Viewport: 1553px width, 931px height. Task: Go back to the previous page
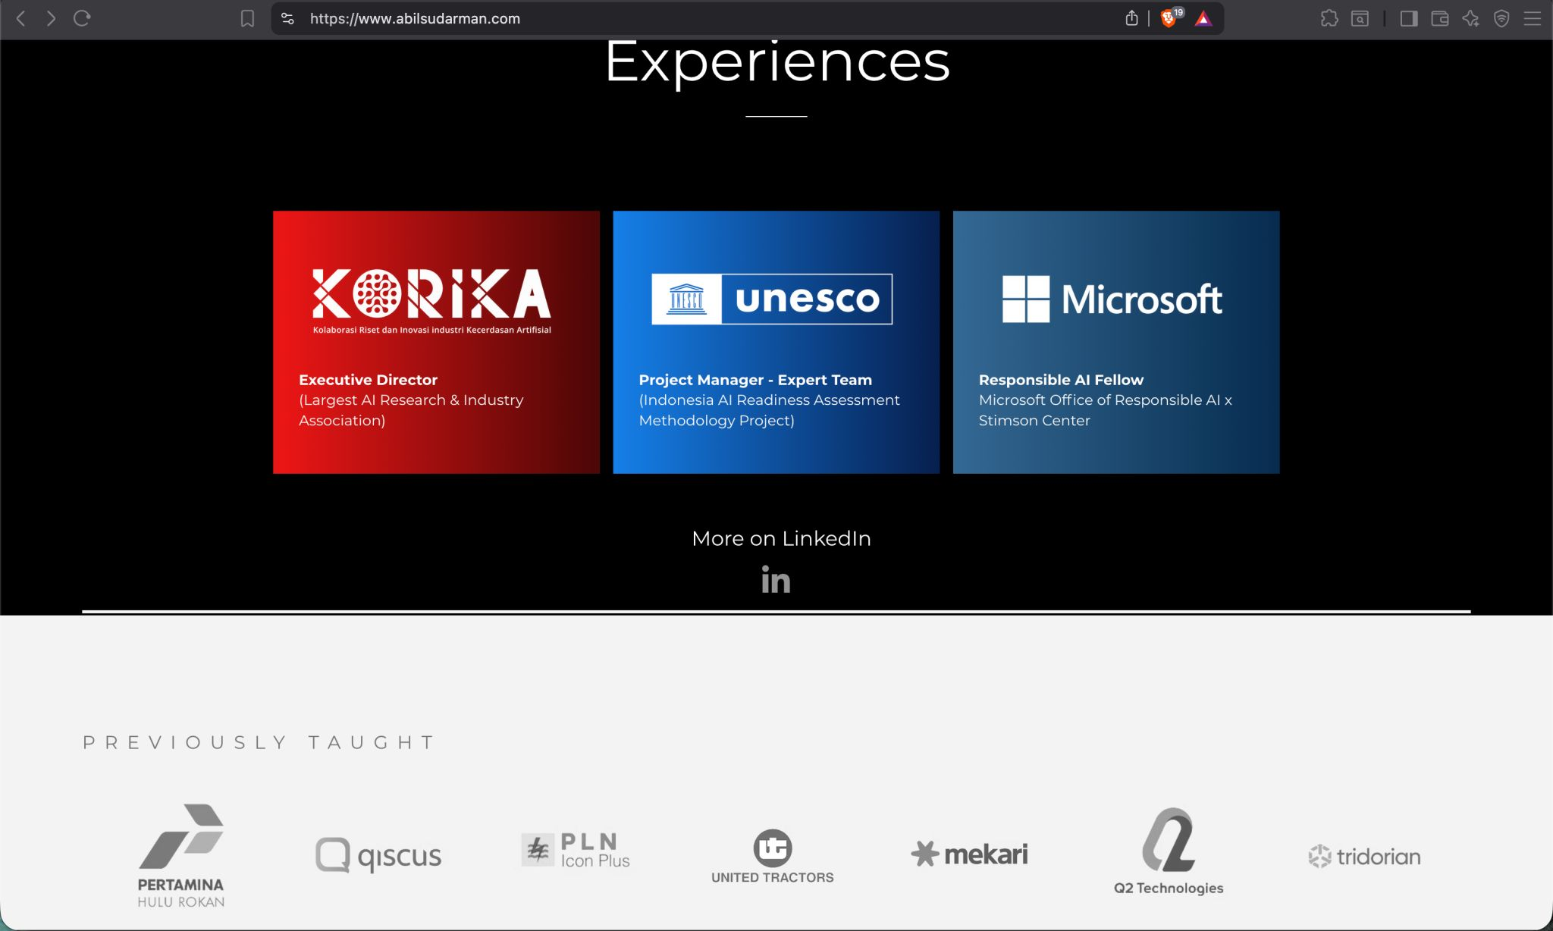[x=21, y=19]
